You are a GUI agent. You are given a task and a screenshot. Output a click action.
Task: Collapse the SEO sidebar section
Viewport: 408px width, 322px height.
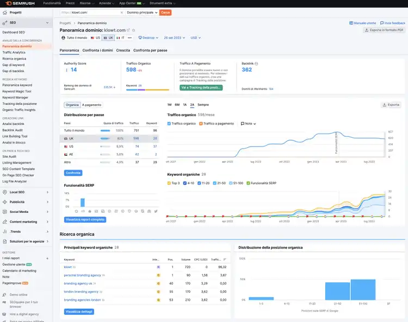click(47, 23)
